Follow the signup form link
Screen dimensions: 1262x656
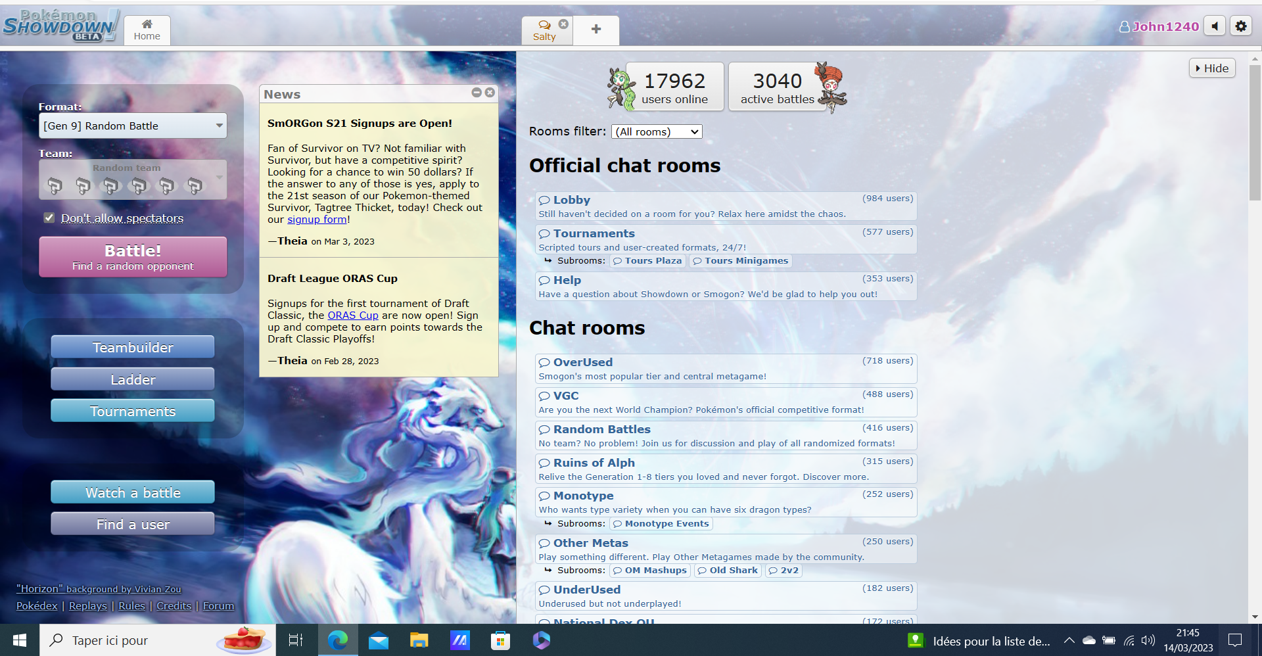click(x=317, y=220)
